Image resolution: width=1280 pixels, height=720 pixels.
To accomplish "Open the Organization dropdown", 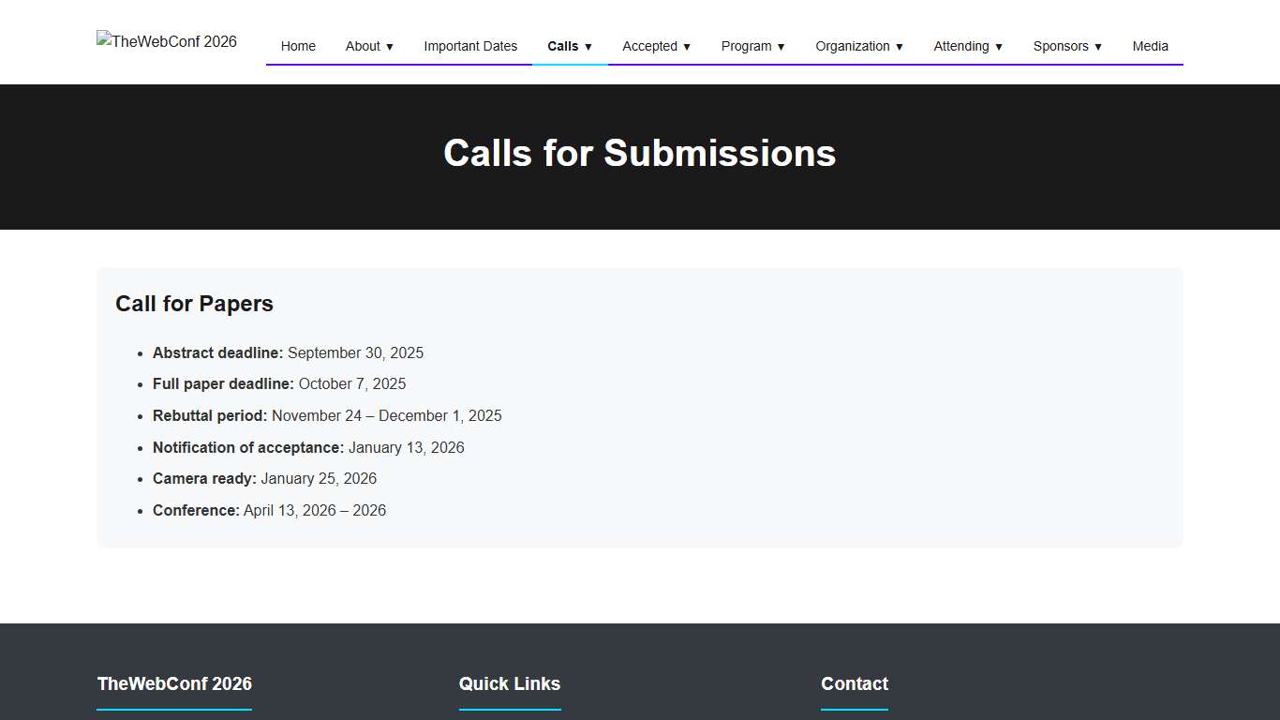I will (858, 46).
